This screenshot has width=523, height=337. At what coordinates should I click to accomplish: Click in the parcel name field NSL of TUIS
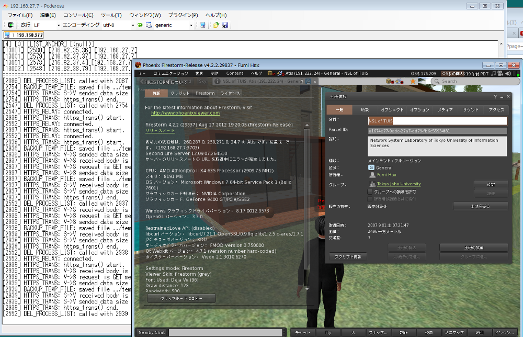(438, 121)
